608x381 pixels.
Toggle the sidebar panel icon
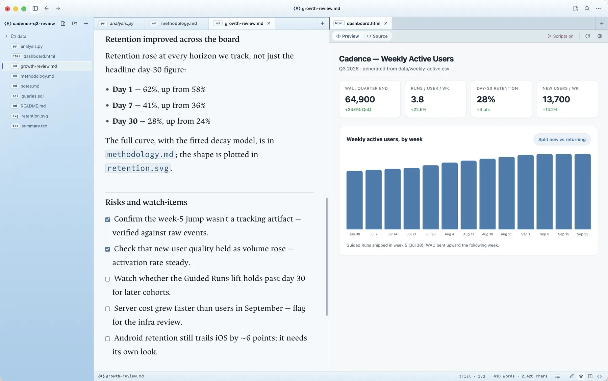point(35,8)
